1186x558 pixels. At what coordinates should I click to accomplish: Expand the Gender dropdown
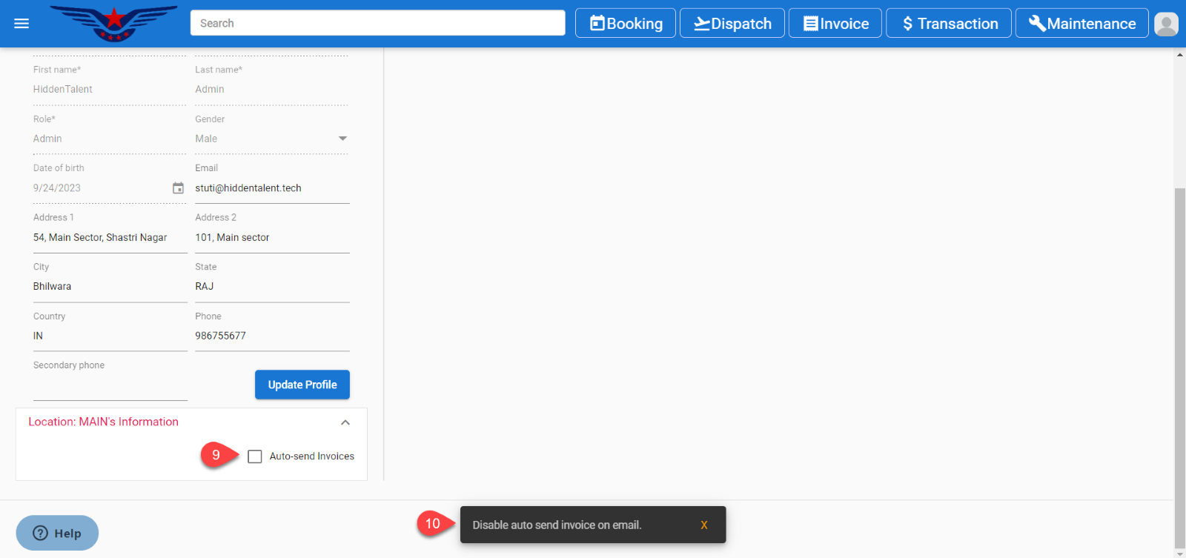point(342,139)
